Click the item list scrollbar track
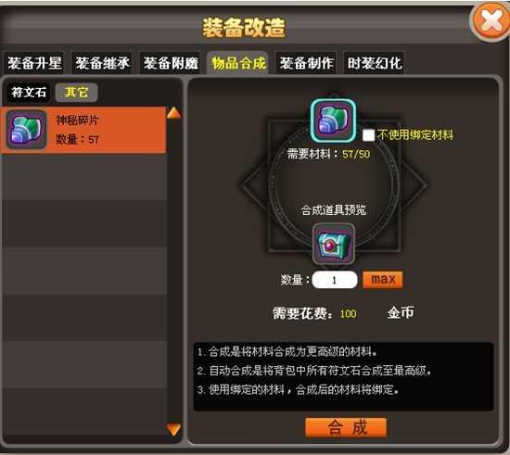Screen dimensions: 510x455 coord(173,272)
